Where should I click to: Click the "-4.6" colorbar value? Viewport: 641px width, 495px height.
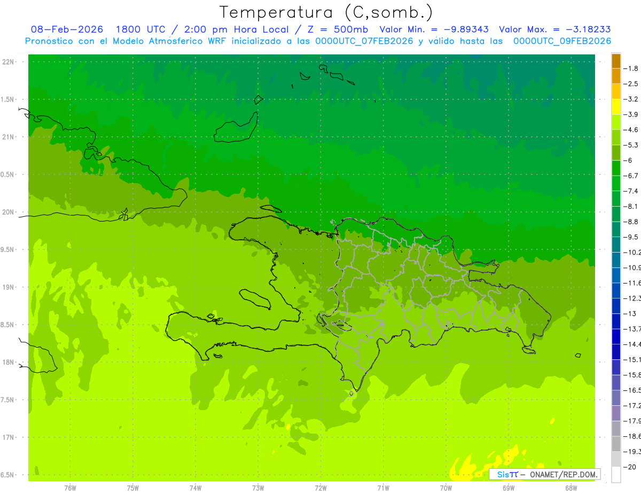tap(631, 130)
